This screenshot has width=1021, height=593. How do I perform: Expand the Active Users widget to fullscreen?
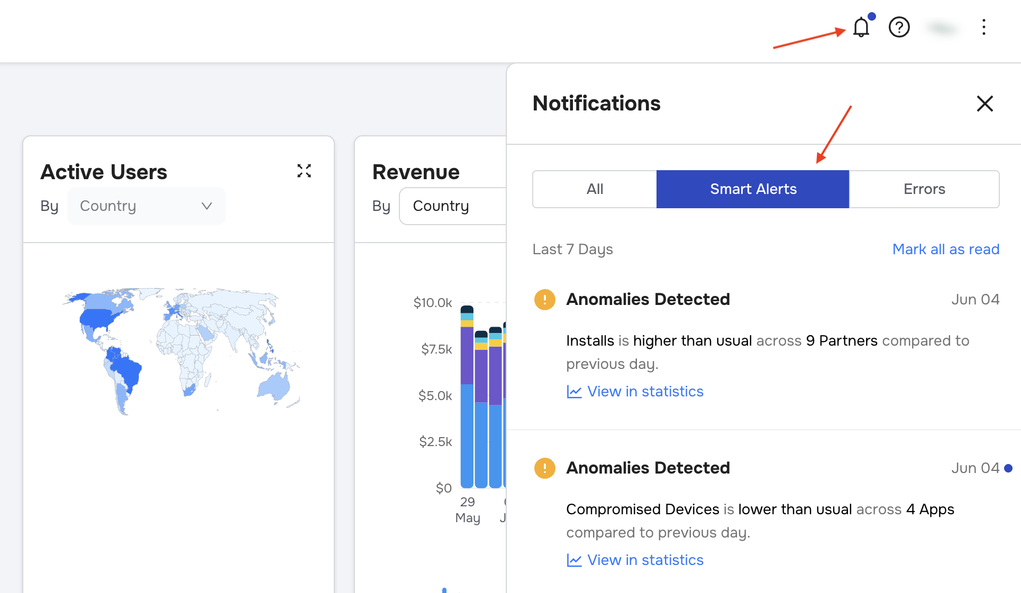[304, 171]
